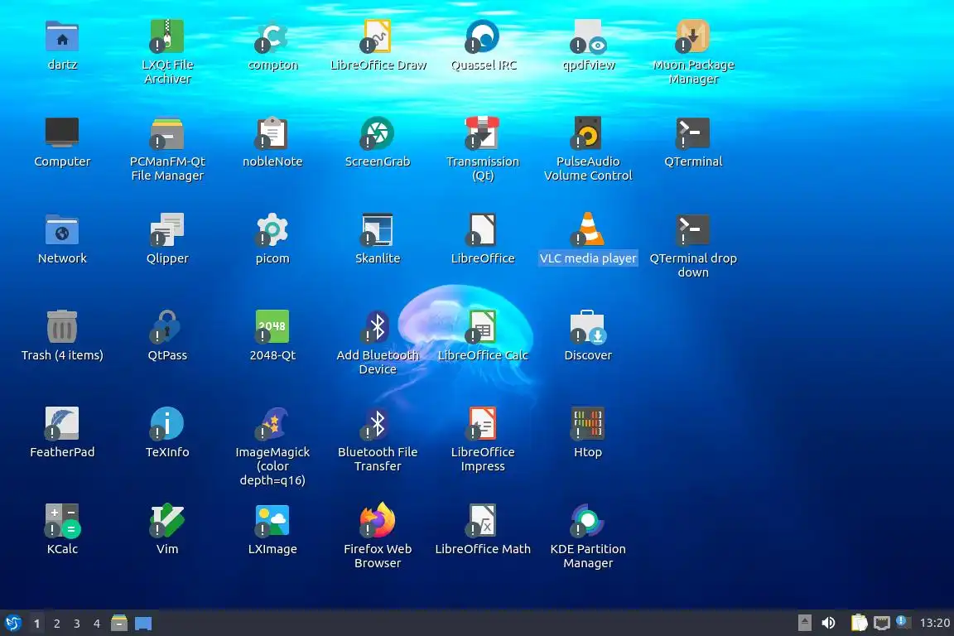Launch Qlipper from the desktop
The height and width of the screenshot is (636, 954).
point(167,230)
